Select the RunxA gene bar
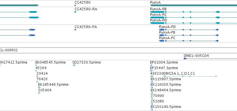 [194, 5]
